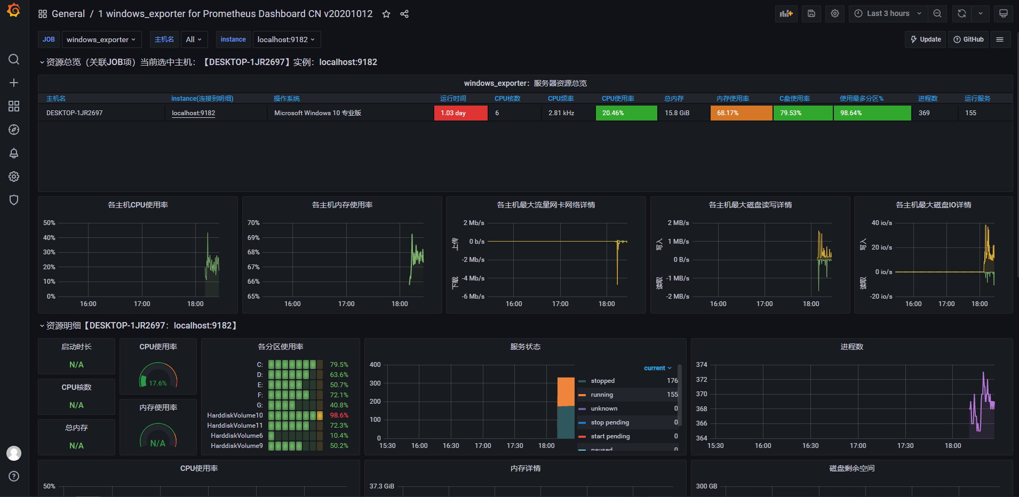Screen dimensions: 1019x497
Task: Click the Update button
Action: pos(925,39)
